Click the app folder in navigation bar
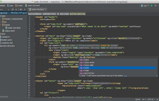The width and height of the screenshot is (159, 101). click(x=10, y=6)
